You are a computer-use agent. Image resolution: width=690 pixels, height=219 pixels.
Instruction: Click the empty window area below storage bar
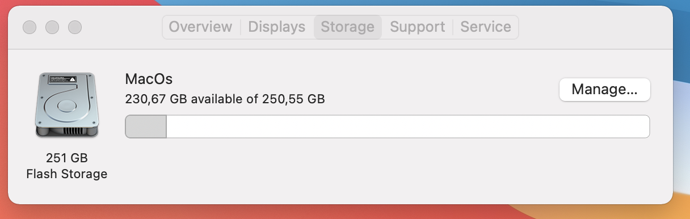pos(386,170)
